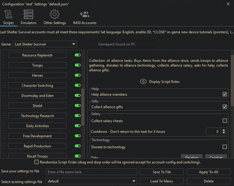The height and width of the screenshot is (186, 234).
Task: Increase the Cooldown hours stepper value
Action: click(x=224, y=130)
